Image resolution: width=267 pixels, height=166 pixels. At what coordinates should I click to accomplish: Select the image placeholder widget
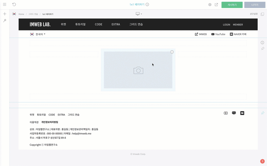(x=138, y=70)
